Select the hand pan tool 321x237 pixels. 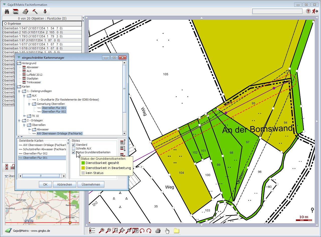point(167,231)
